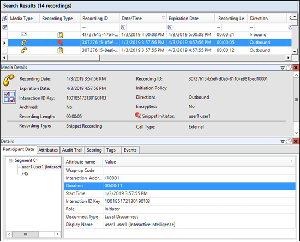Click the clipboard recording type icon for 4f727615

(x=60, y=35)
